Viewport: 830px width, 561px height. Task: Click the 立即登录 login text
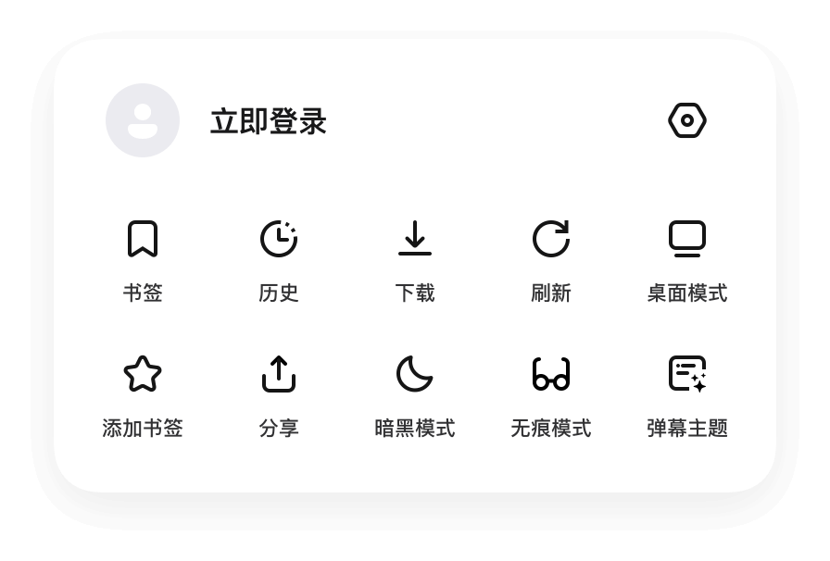(x=269, y=121)
